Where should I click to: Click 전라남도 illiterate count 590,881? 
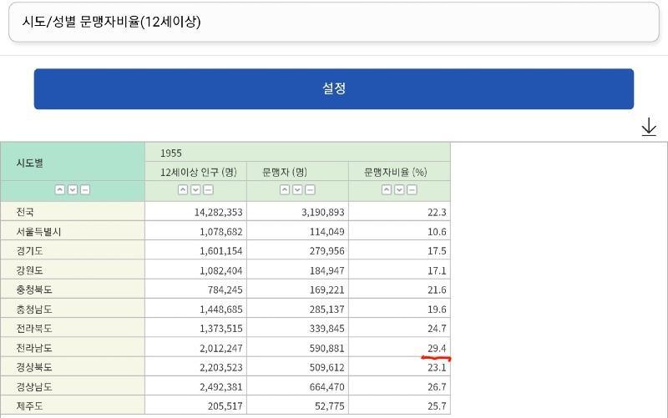[326, 348]
